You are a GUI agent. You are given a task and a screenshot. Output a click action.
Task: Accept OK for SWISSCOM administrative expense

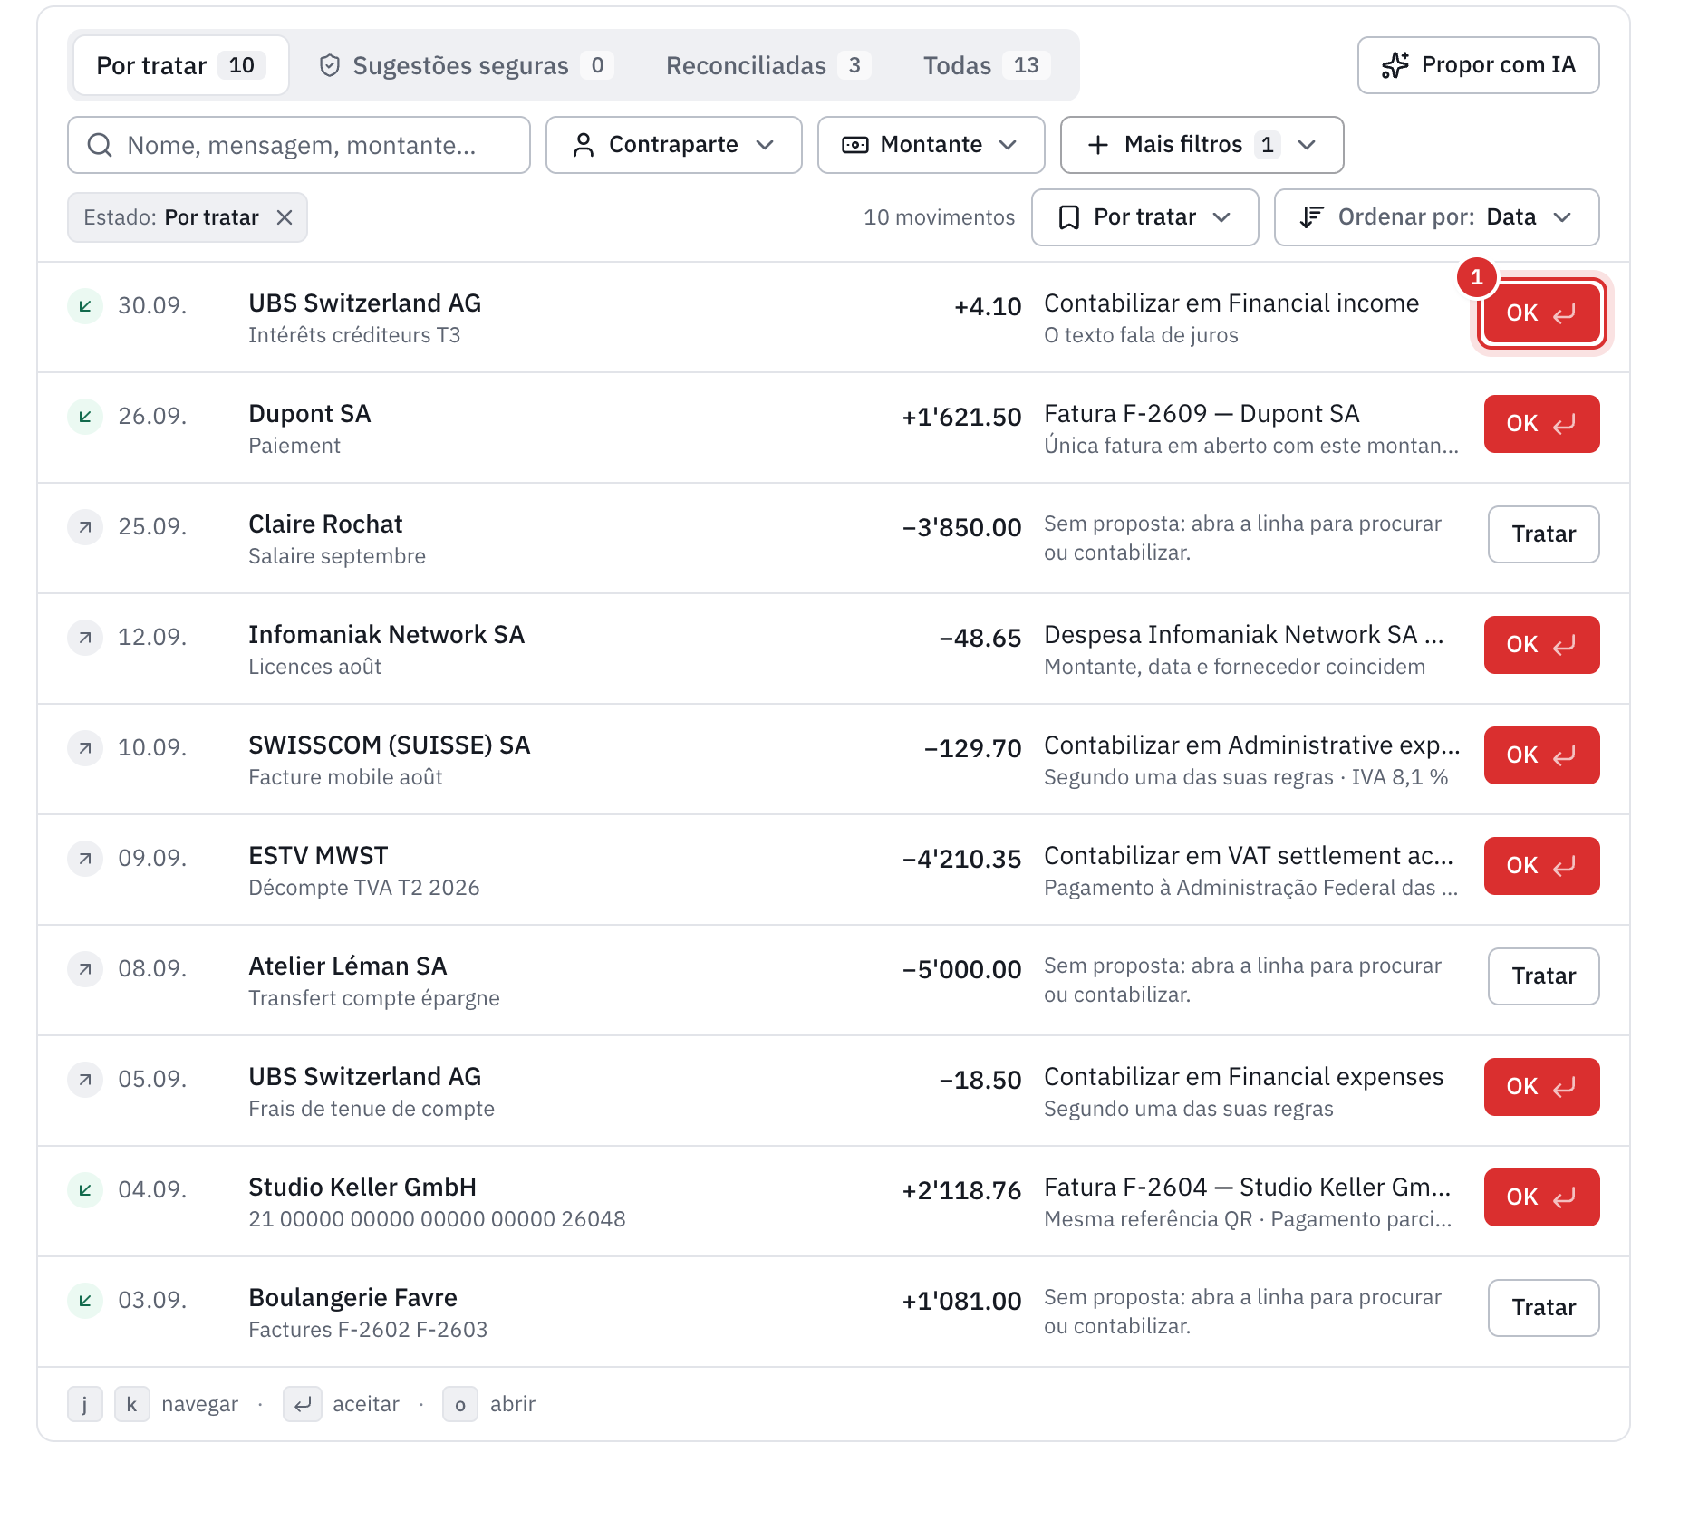1541,755
